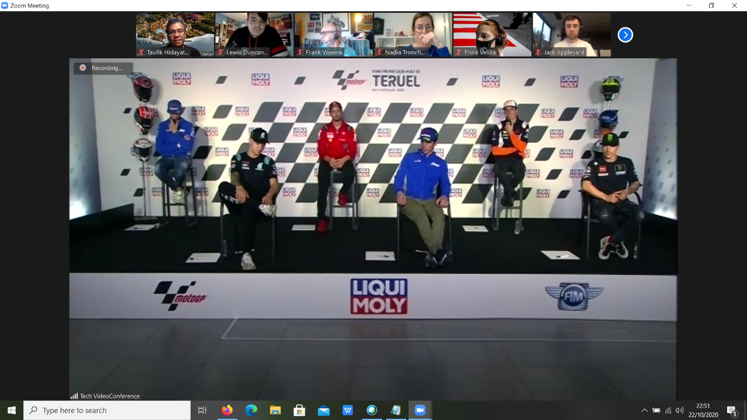Launch Firefox from the taskbar
The image size is (747, 420).
(x=227, y=410)
